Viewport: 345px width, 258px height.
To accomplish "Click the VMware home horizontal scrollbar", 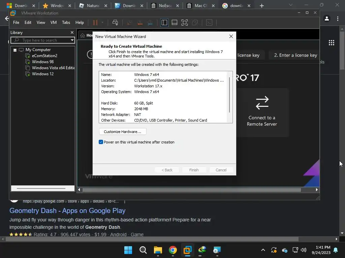I will 191,190.
